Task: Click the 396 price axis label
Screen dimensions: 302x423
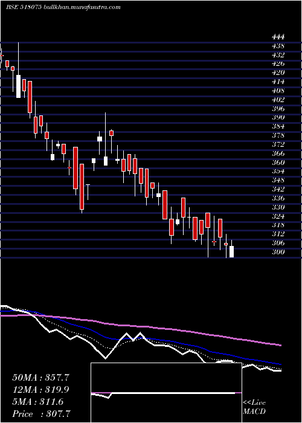Action: pyautogui.click(x=278, y=108)
